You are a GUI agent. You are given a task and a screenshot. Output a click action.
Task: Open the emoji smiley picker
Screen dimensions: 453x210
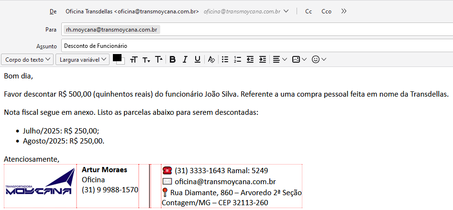[x=319, y=60]
